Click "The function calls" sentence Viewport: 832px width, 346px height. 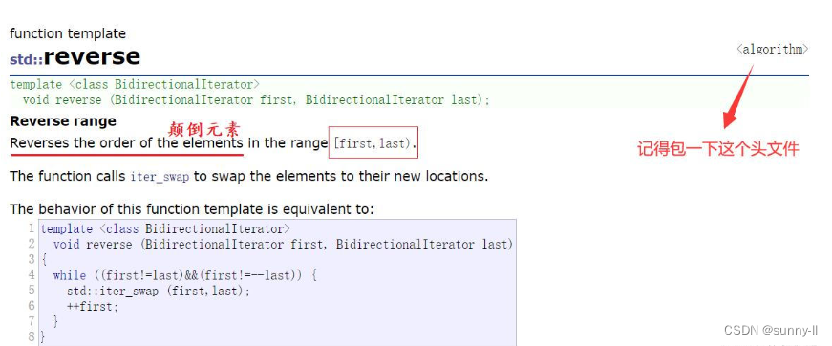[x=249, y=176]
